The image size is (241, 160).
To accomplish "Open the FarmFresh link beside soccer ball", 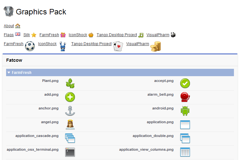I will (13, 44).
